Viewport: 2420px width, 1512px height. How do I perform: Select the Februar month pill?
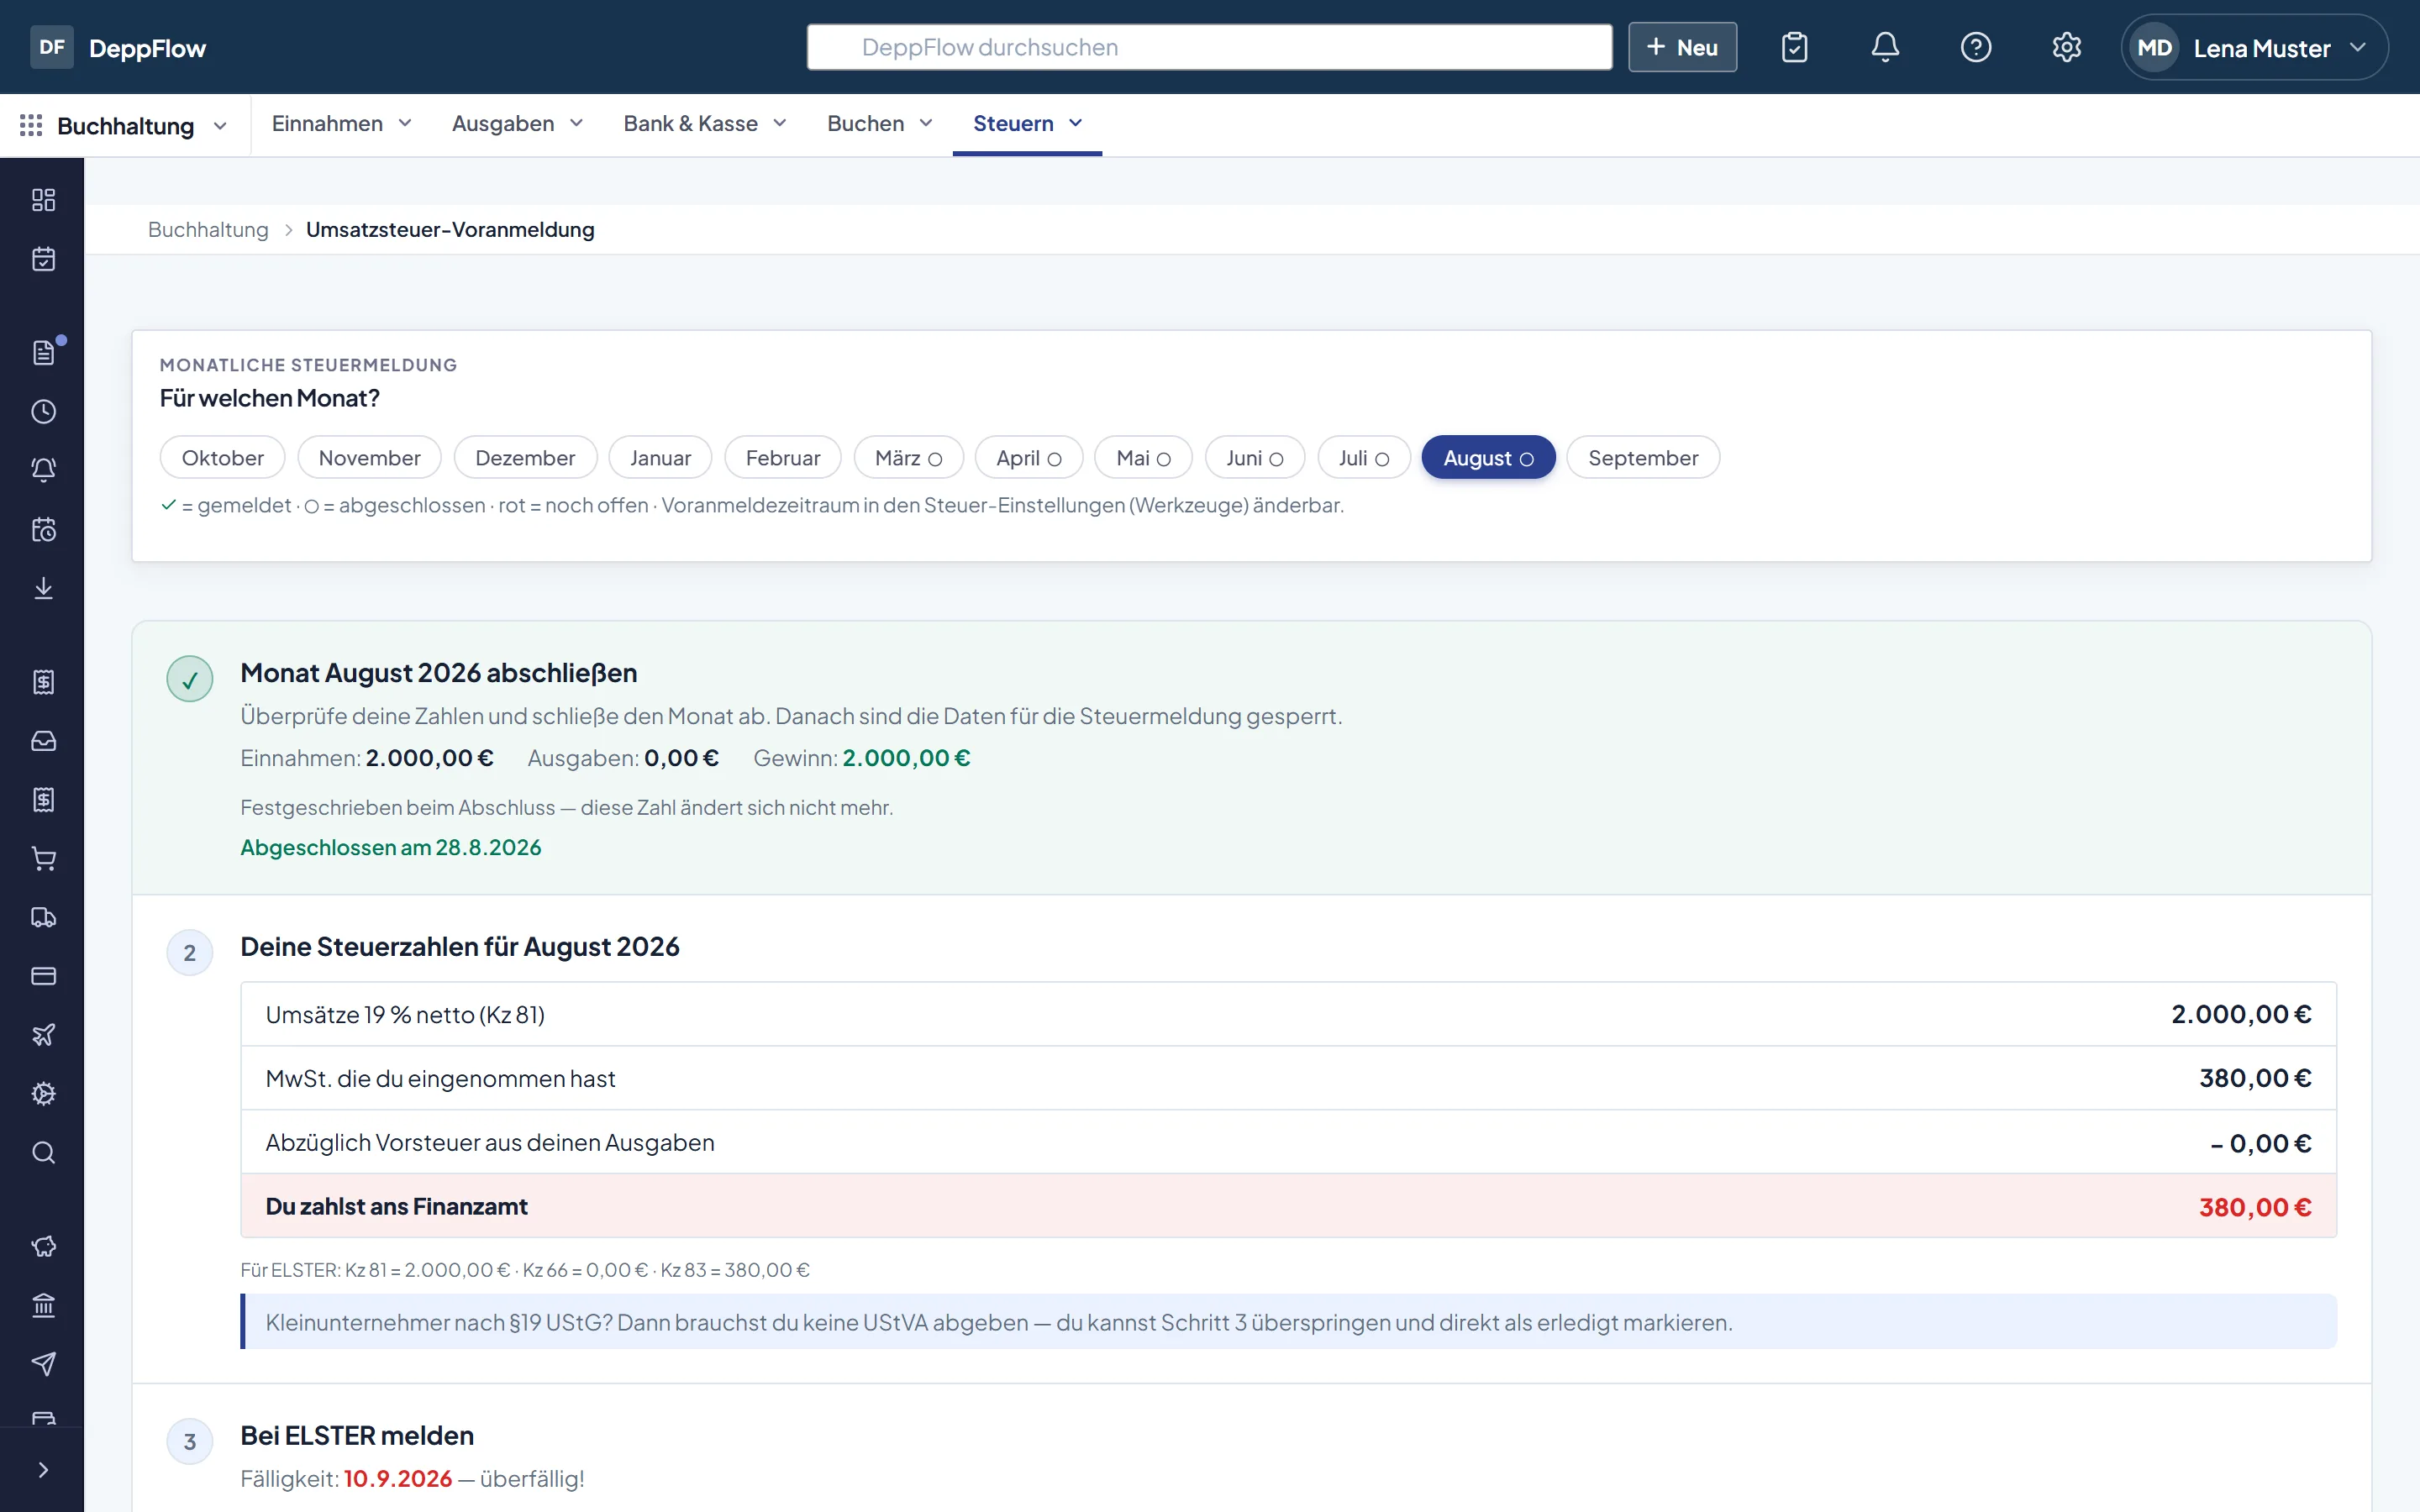click(x=783, y=458)
